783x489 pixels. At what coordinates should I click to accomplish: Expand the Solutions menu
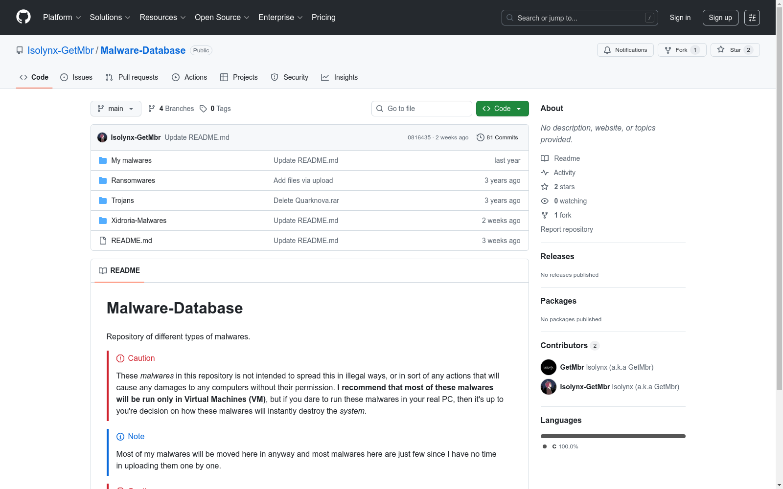(x=110, y=18)
